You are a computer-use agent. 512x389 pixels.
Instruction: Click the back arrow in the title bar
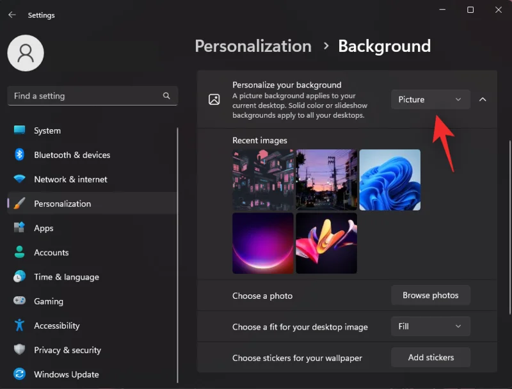click(x=13, y=15)
